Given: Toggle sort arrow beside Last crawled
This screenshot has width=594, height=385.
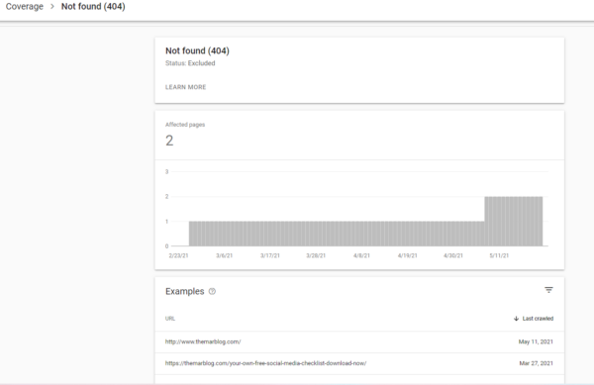Looking at the screenshot, I should [516, 319].
